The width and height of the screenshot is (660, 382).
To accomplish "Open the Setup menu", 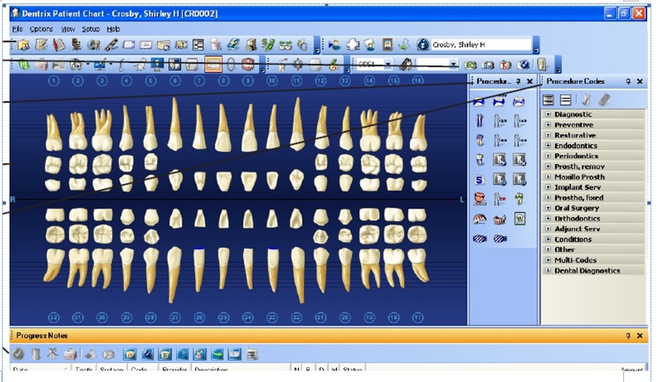I will 91,29.
